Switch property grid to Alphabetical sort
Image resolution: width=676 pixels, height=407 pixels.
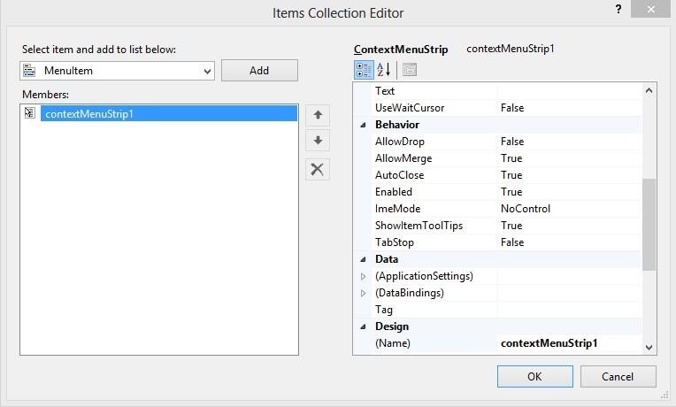click(384, 70)
